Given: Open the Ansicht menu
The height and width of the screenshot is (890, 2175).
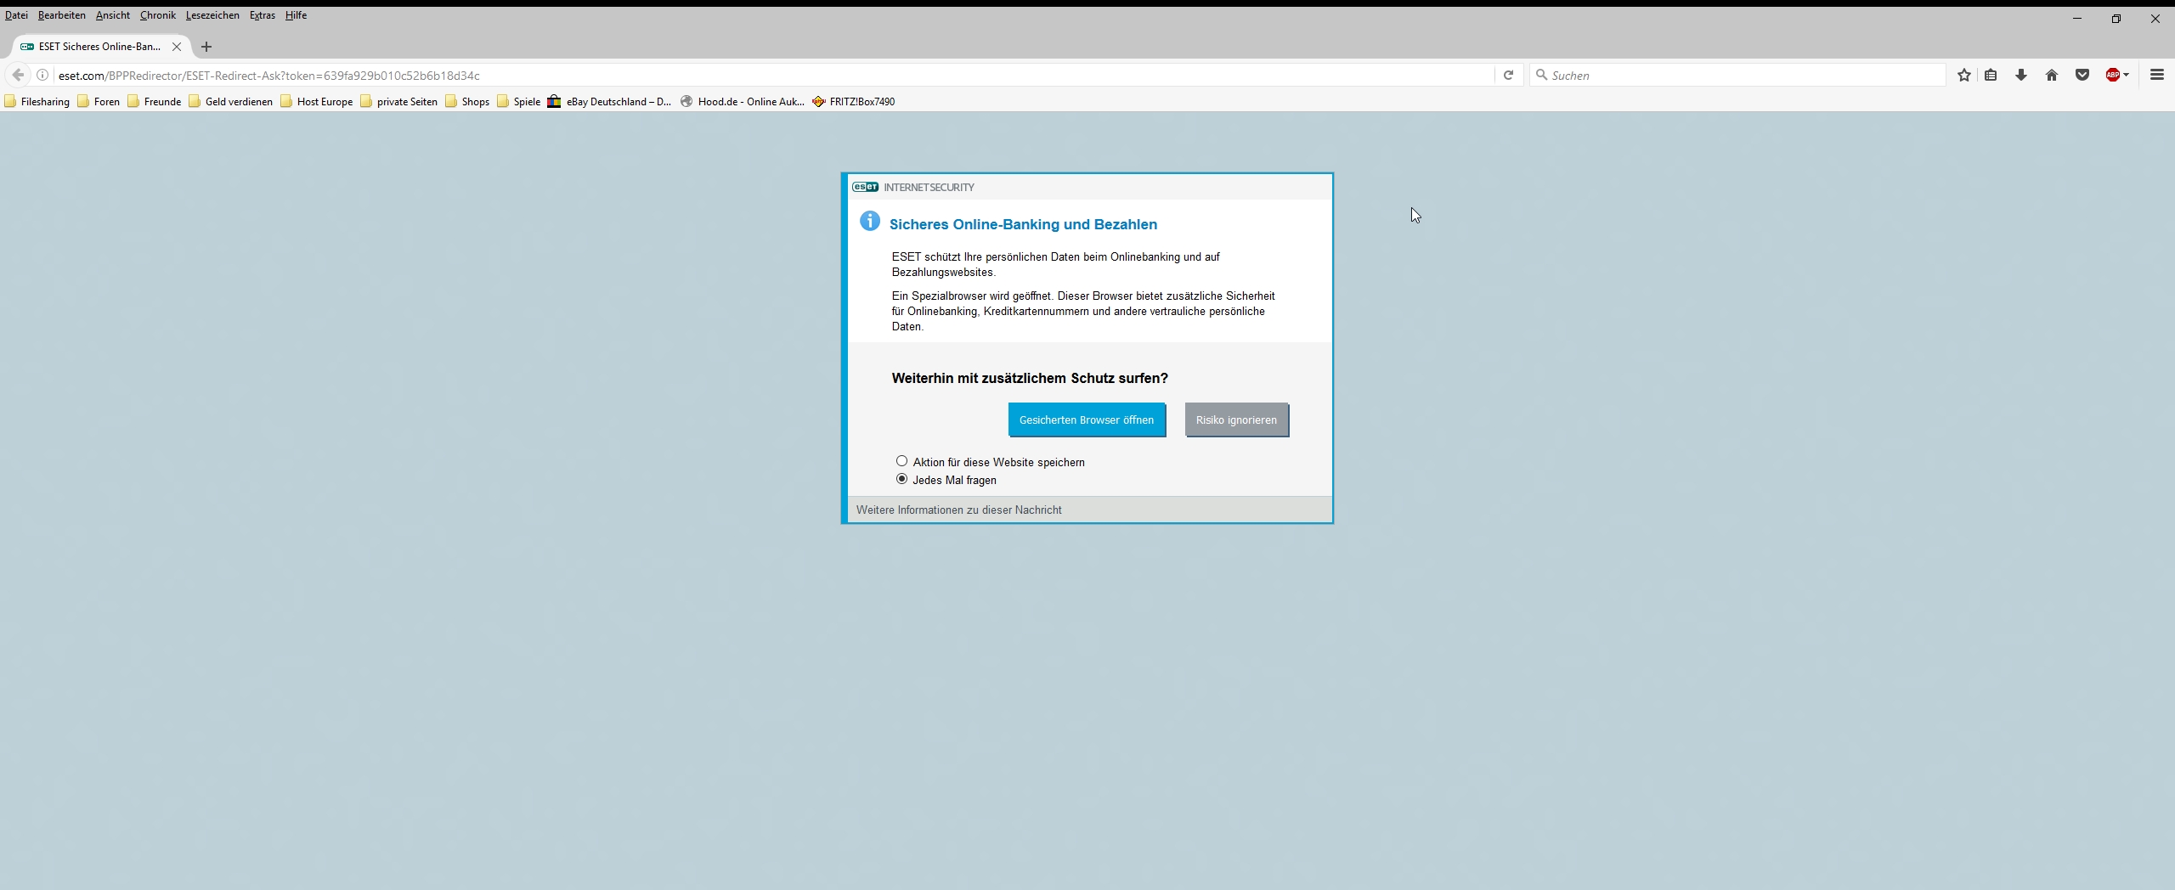Looking at the screenshot, I should pos(112,15).
